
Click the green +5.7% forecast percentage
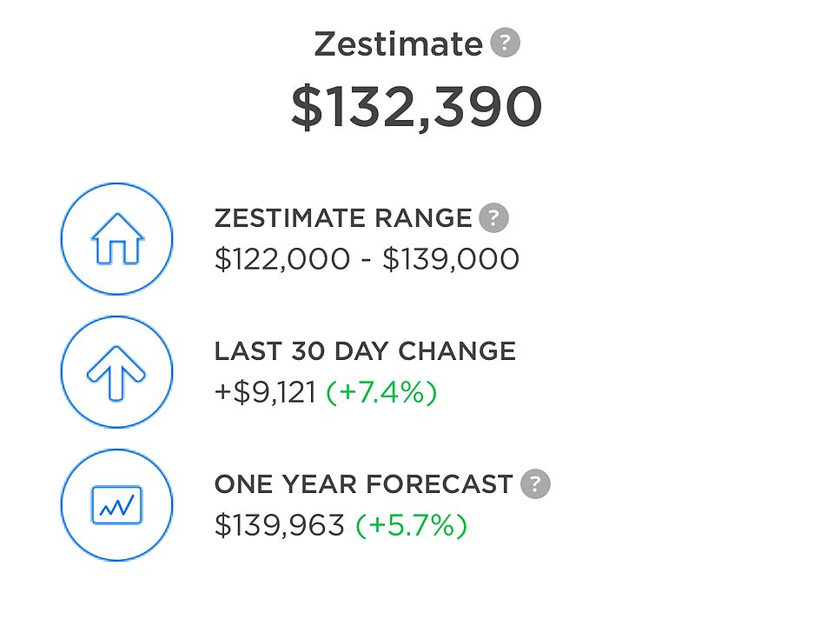pyautogui.click(x=411, y=526)
